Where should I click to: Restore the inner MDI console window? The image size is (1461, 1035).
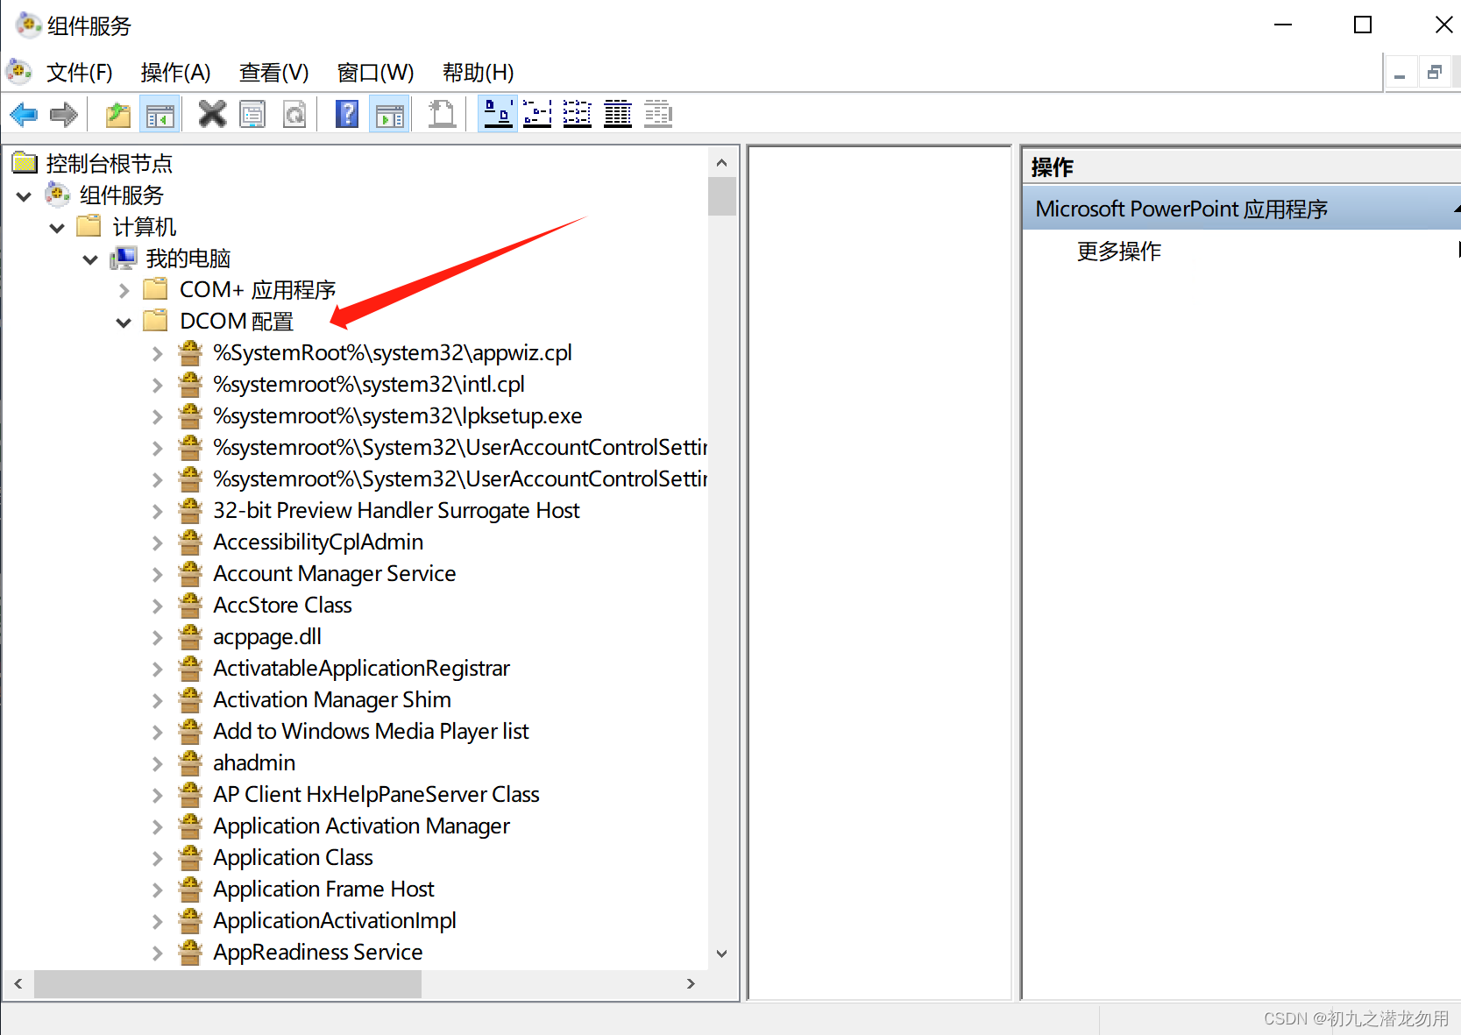tap(1435, 73)
